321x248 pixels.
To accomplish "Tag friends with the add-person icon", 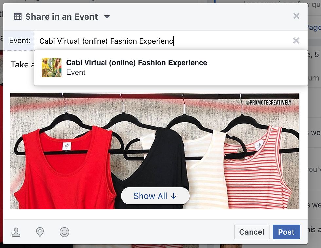I will (15, 232).
